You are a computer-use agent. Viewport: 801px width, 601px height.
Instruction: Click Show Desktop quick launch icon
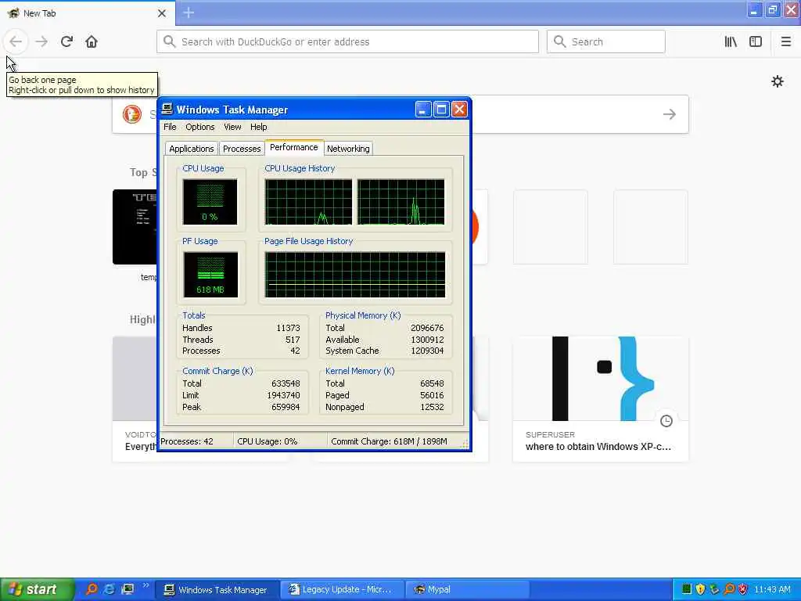(x=128, y=589)
